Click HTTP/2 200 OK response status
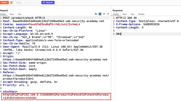Image resolution: width=181 pixels, height=101 pixels. [126, 18]
